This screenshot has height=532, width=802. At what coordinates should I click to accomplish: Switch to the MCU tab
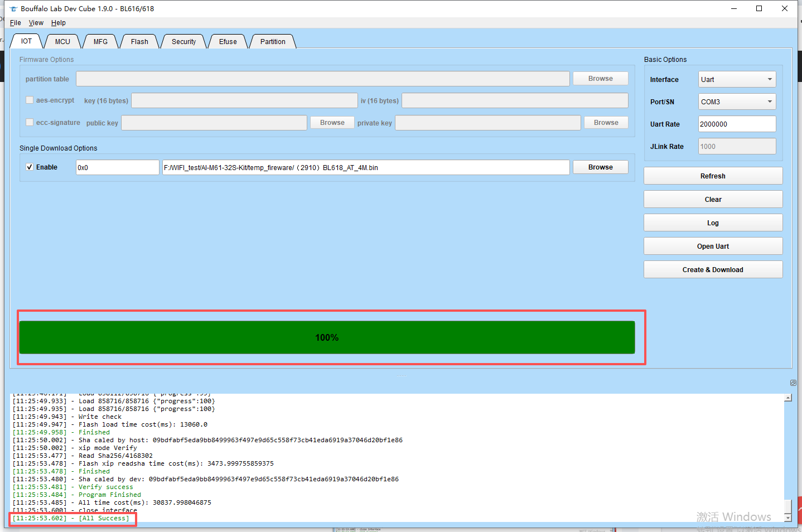tap(62, 42)
